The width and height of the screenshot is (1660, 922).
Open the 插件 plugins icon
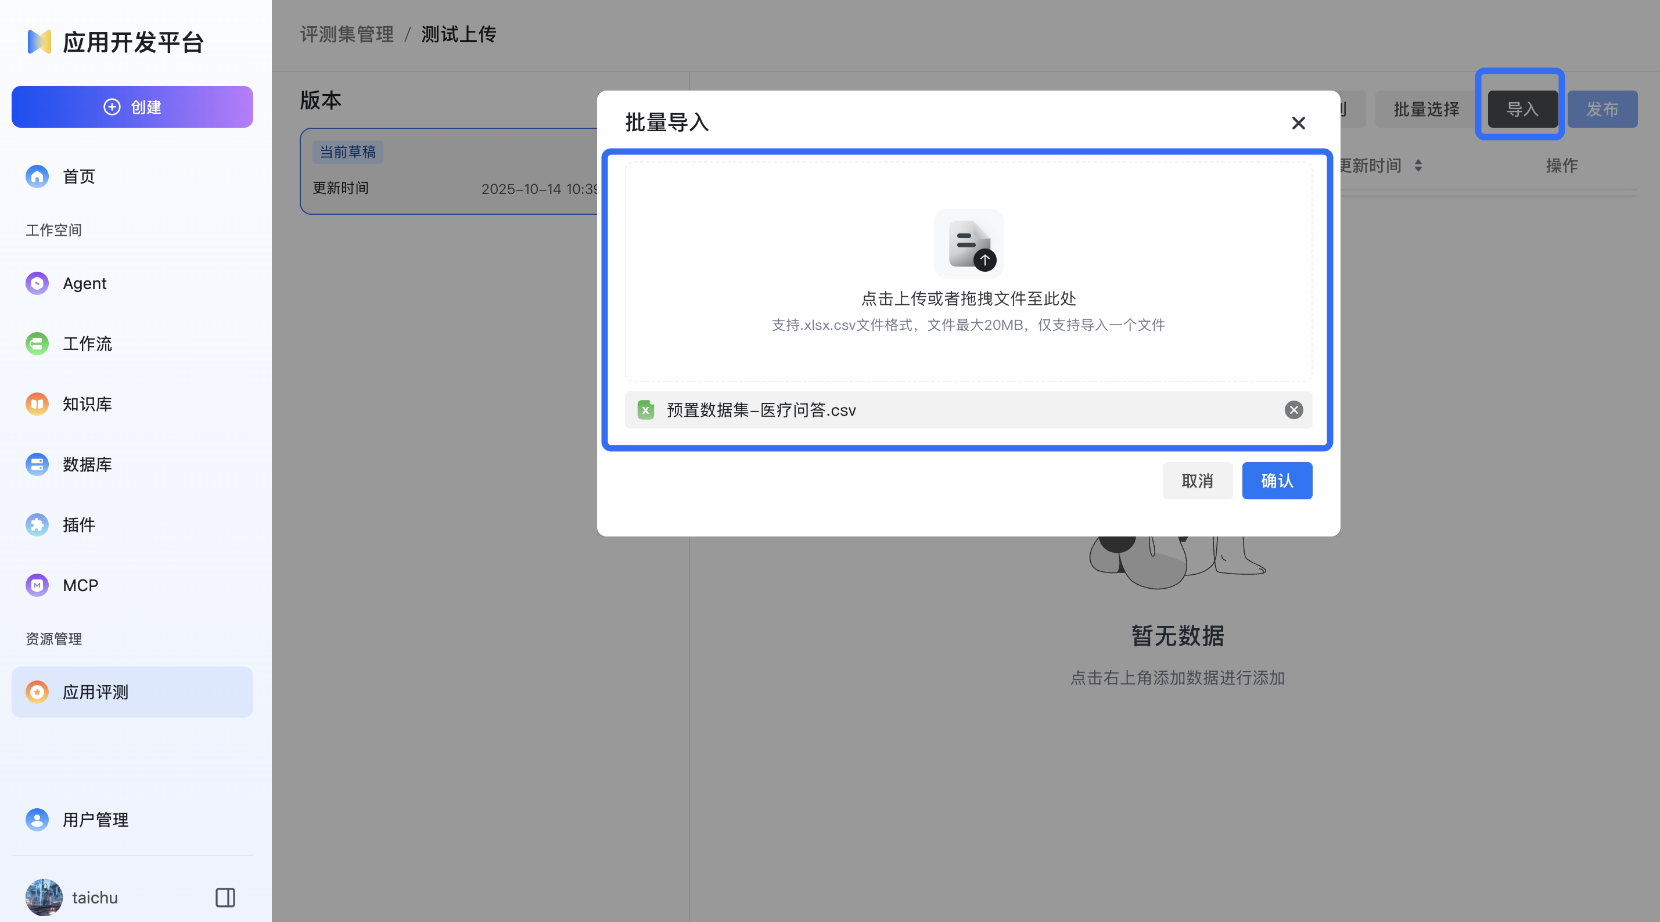tap(37, 524)
